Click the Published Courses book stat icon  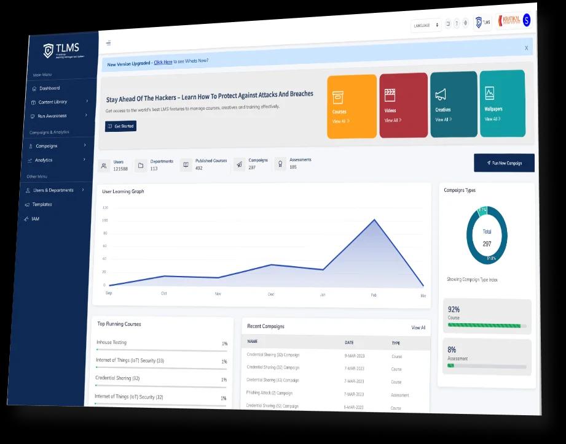186,165
